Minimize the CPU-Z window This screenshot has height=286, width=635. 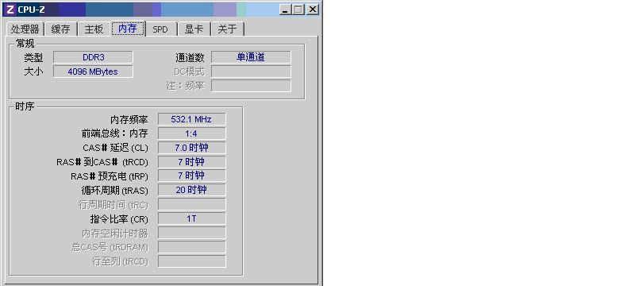[285, 10]
